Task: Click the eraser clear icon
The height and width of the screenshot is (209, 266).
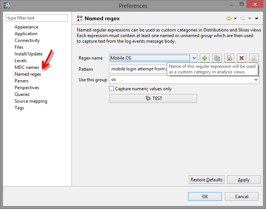Action: click(254, 58)
